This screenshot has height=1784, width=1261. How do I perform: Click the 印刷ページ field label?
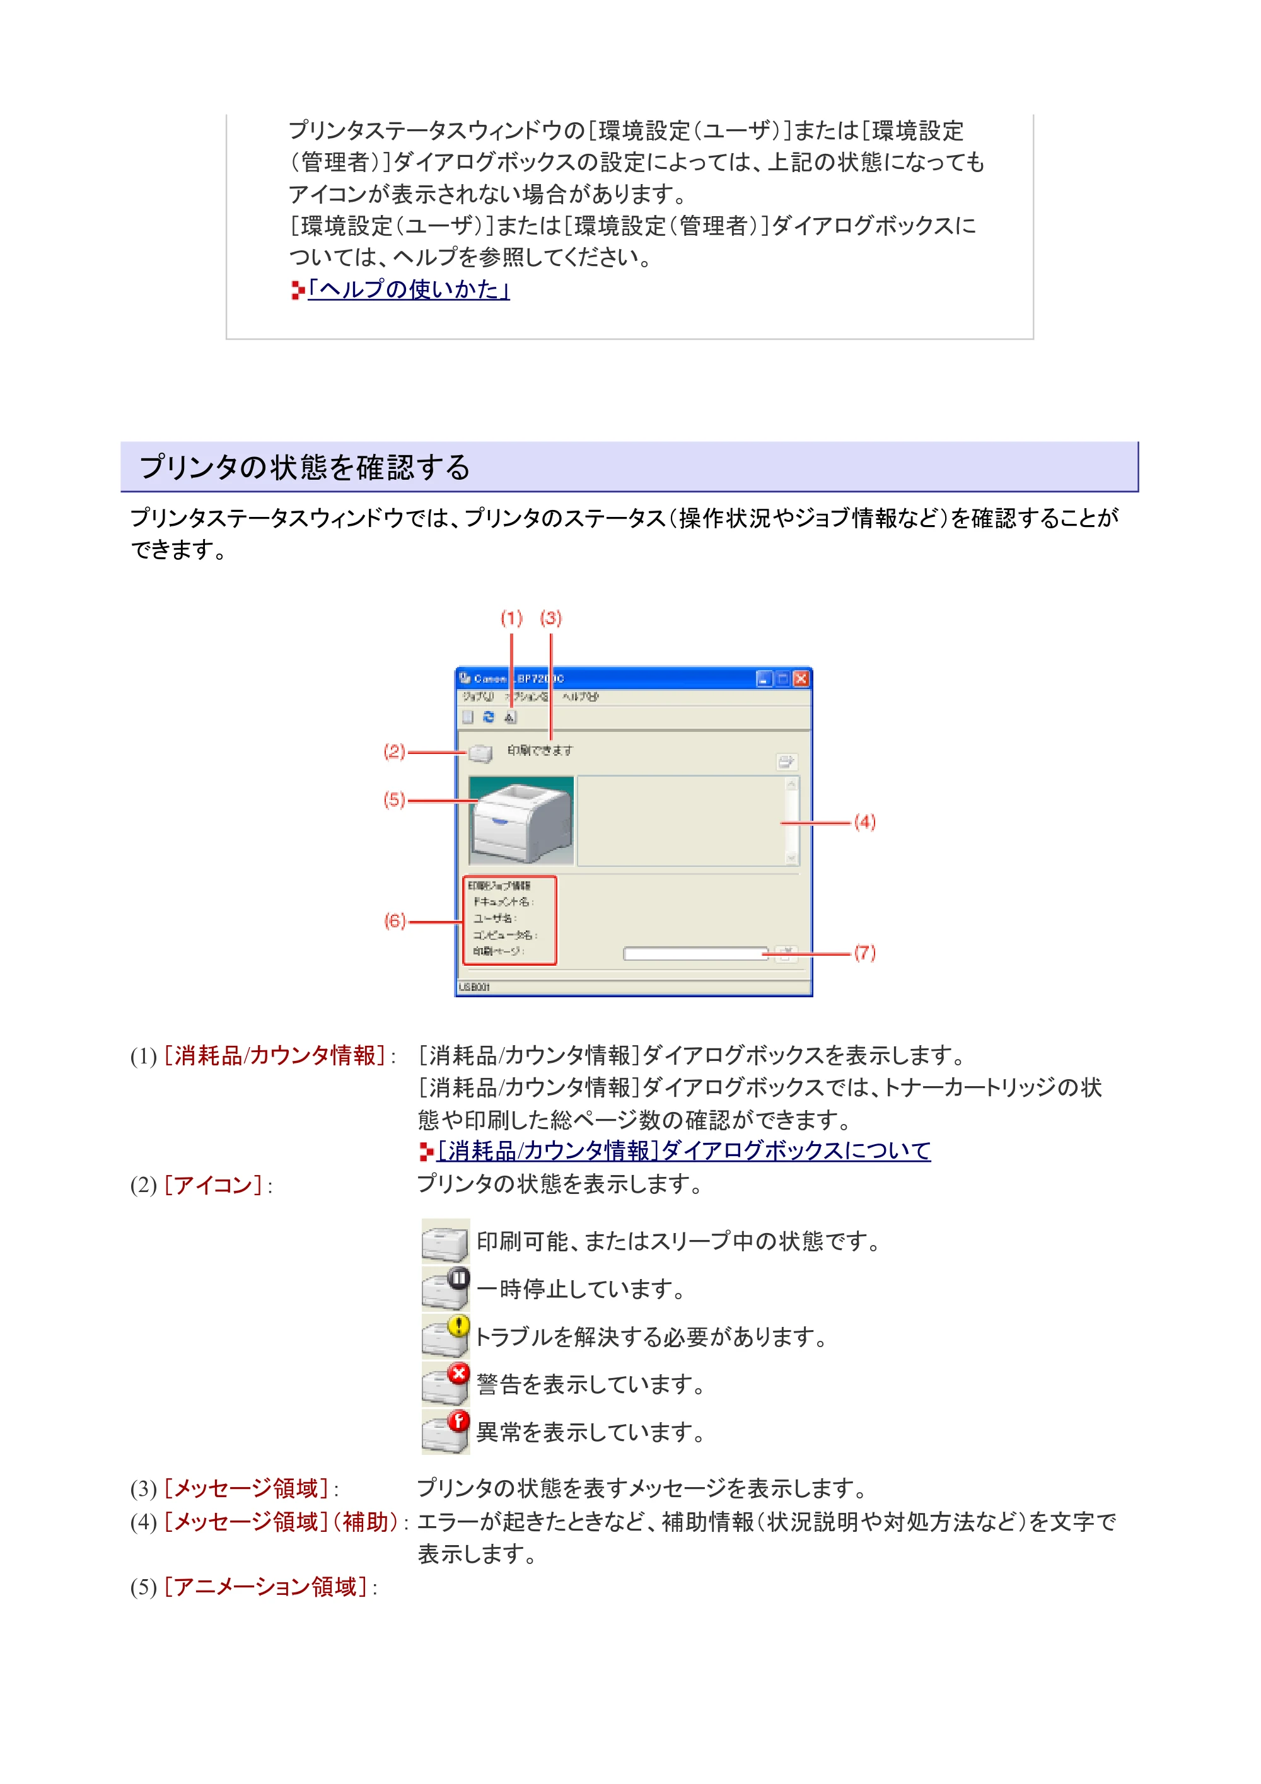pyautogui.click(x=499, y=951)
